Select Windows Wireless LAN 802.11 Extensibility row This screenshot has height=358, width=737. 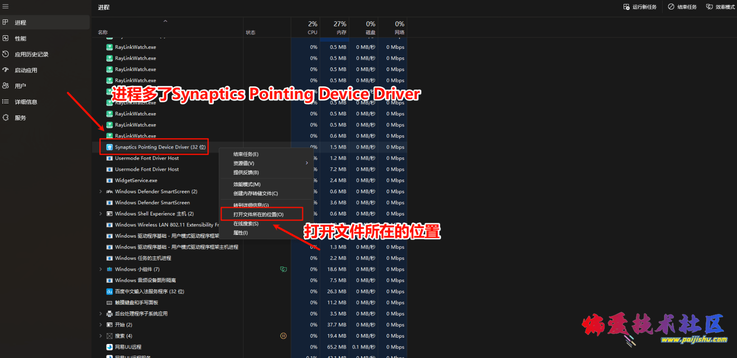(167, 225)
